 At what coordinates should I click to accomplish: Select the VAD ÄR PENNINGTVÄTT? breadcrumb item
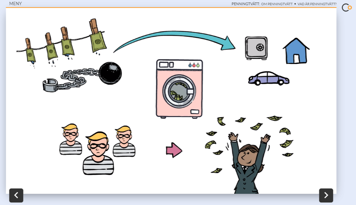coord(317,4)
